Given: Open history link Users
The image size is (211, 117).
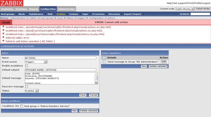Looking at the screenshot, I should 60,18.
